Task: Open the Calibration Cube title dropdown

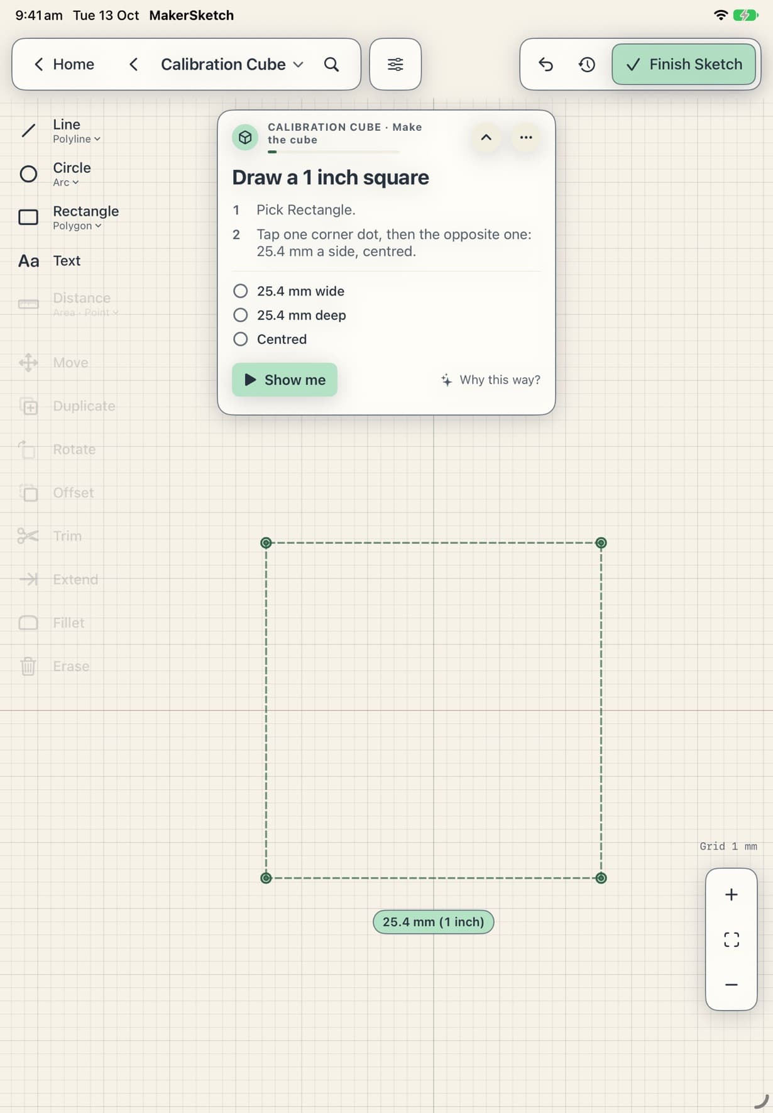Action: [x=232, y=64]
